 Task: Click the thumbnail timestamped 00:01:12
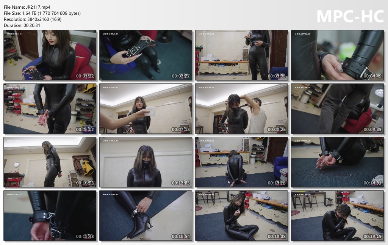(x=50, y=55)
